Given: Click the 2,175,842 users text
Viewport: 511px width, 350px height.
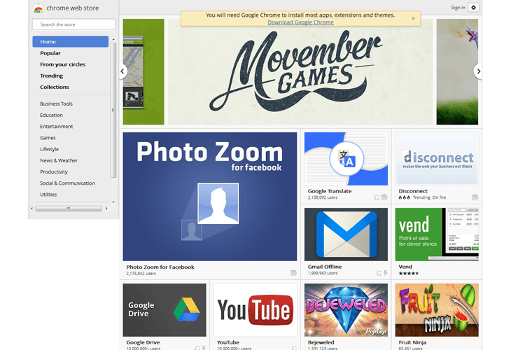Looking at the screenshot, I should tap(141, 274).
